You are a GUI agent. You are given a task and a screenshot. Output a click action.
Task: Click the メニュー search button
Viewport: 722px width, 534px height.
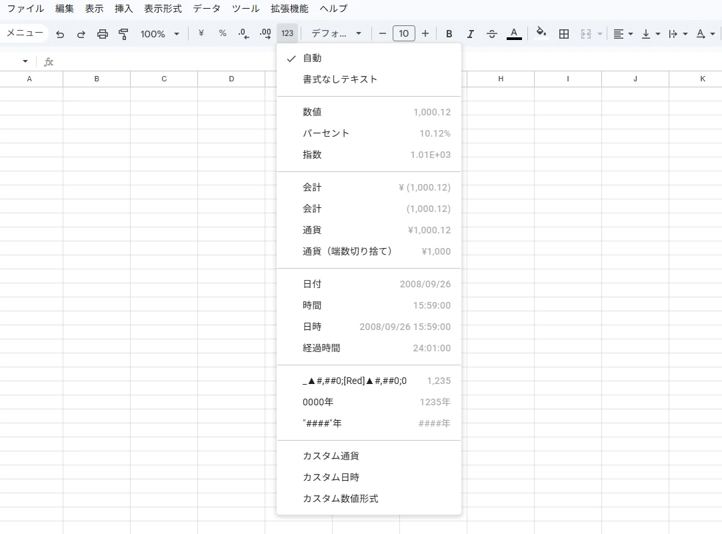coord(25,33)
